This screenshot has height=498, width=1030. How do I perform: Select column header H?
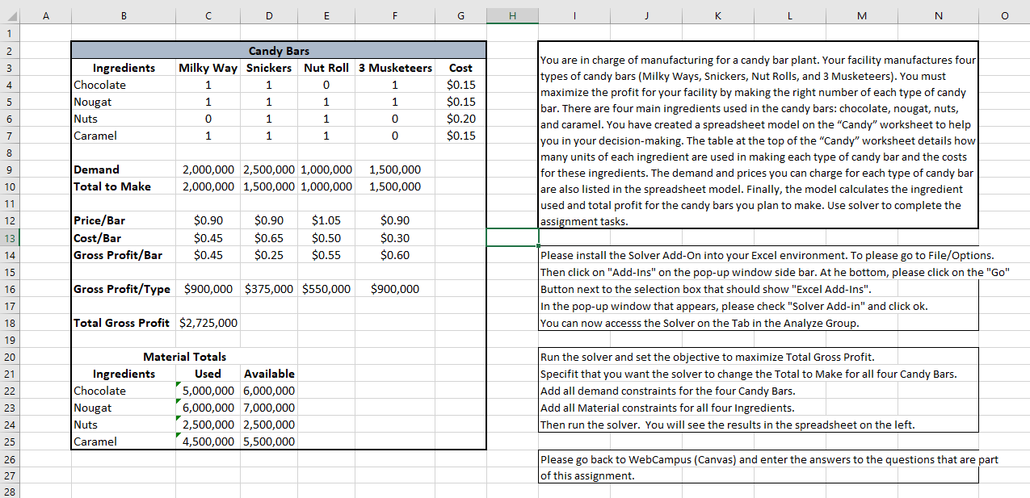pos(512,15)
